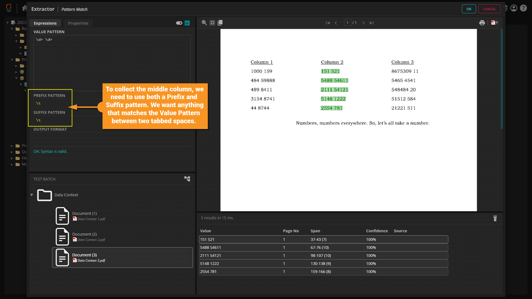
Task: Click the fit-to-selection frame icon
Action: [x=212, y=23]
